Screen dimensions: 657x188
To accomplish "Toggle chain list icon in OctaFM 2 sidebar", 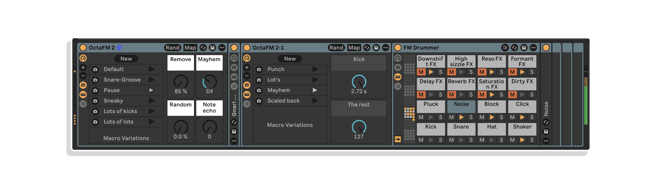I will click(83, 104).
